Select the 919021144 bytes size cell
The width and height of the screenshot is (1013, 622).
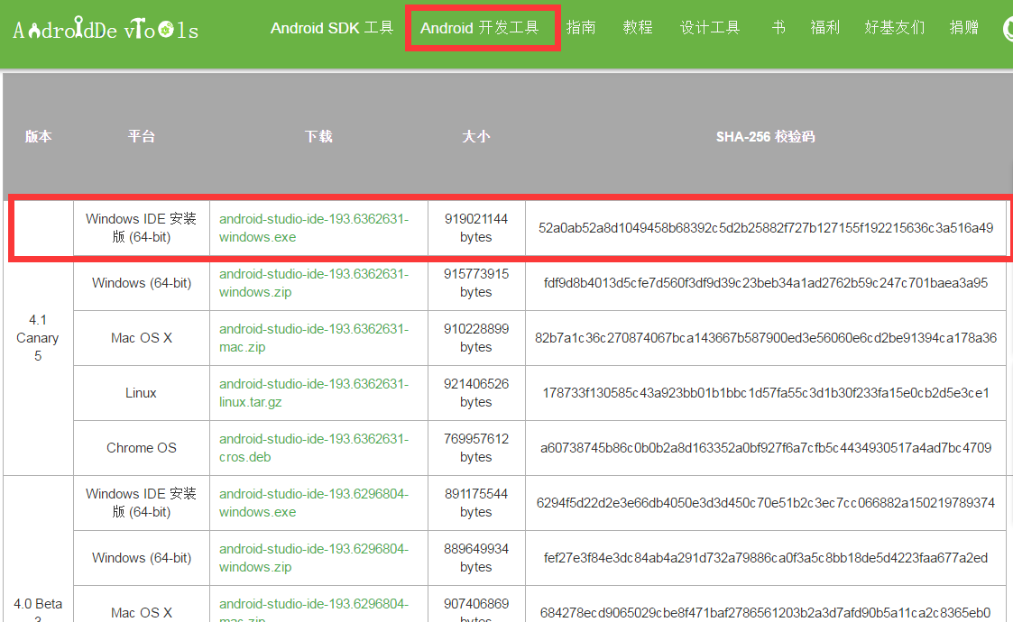pos(476,228)
